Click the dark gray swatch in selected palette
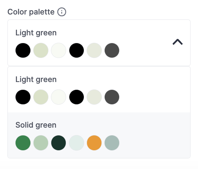Image resolution: width=198 pixels, height=169 pixels. pyautogui.click(x=112, y=51)
